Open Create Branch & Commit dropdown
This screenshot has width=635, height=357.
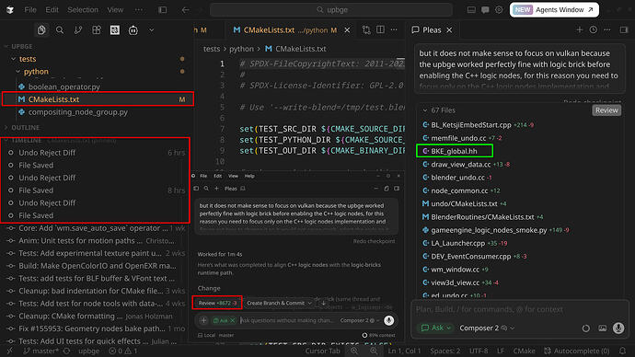279,303
